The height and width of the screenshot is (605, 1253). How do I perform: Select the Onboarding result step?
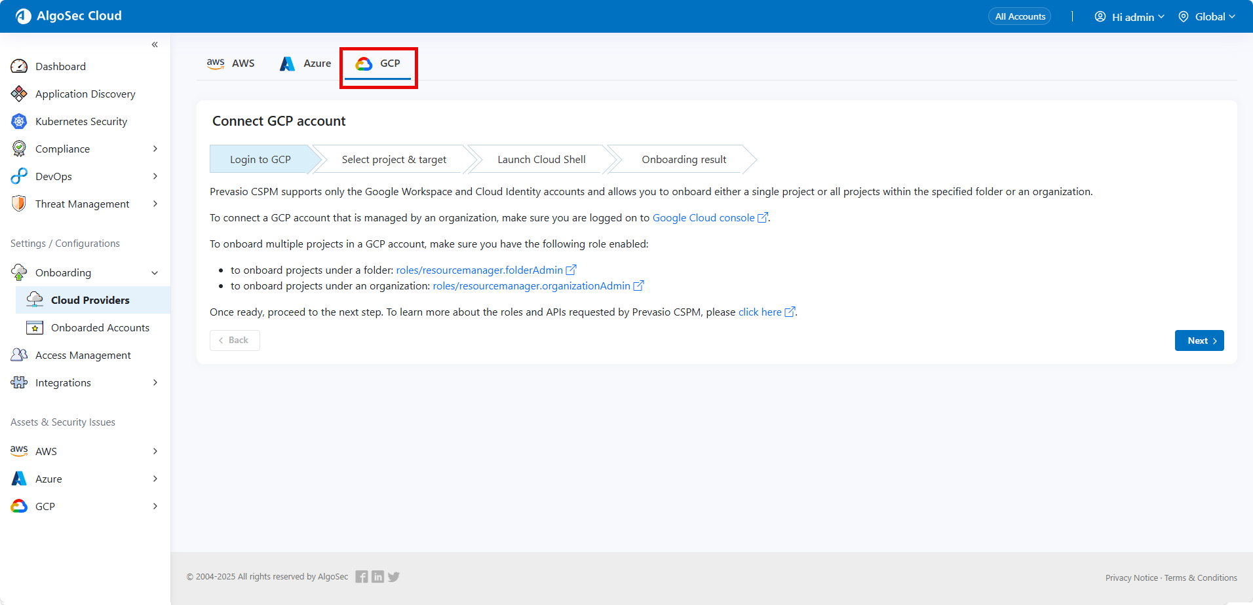click(x=684, y=159)
